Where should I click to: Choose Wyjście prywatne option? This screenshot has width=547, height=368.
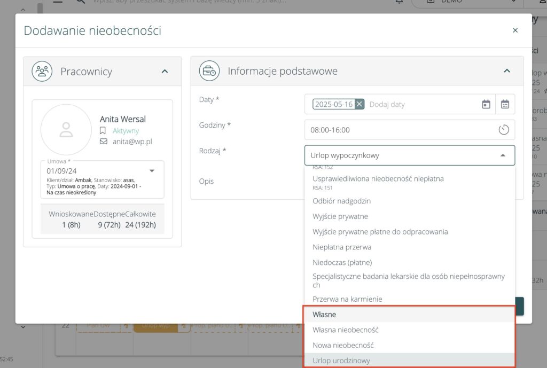[340, 216]
